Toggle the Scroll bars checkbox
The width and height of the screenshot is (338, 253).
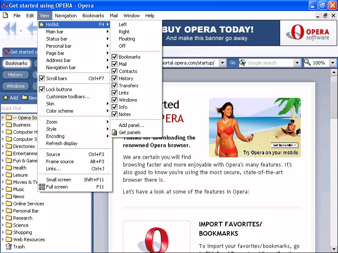pyautogui.click(x=42, y=78)
